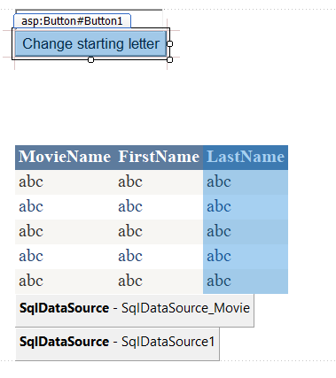Click the Change starting letter button
The height and width of the screenshot is (378, 336).
(x=90, y=43)
